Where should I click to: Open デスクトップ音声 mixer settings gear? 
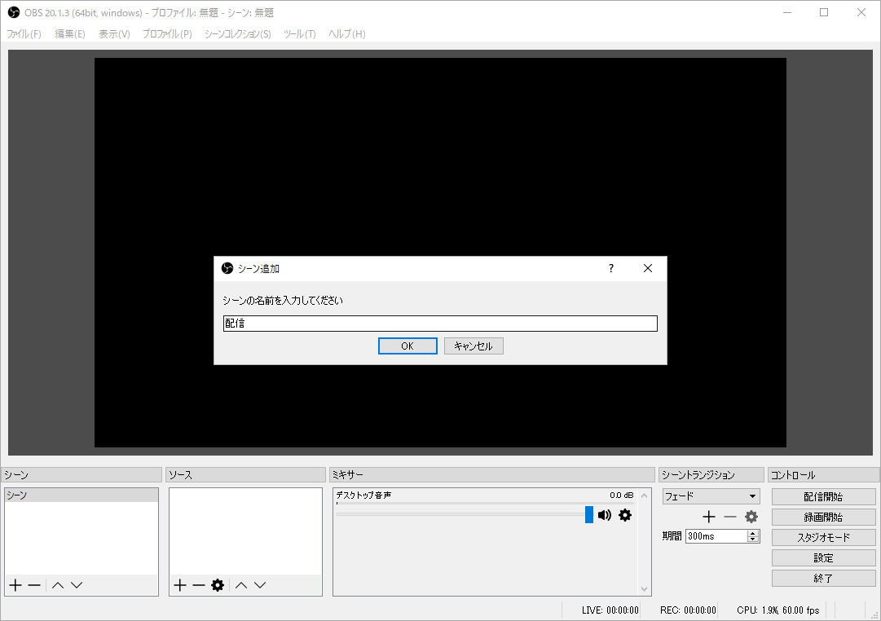(625, 515)
